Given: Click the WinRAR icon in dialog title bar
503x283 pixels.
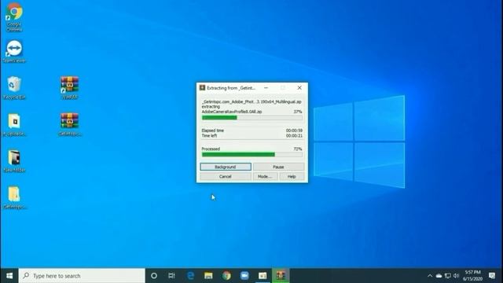Looking at the screenshot, I should 202,87.
